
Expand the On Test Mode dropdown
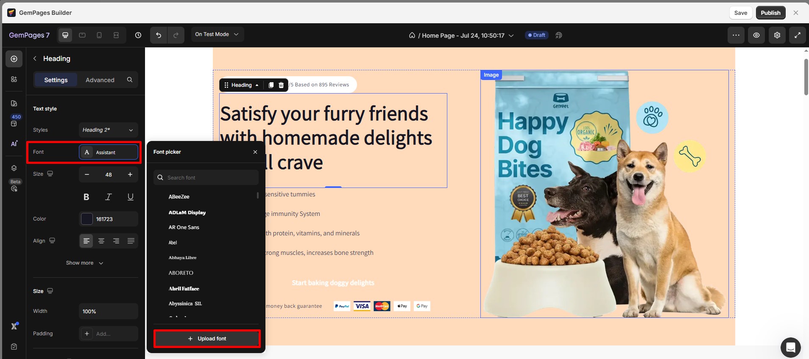[x=217, y=34]
